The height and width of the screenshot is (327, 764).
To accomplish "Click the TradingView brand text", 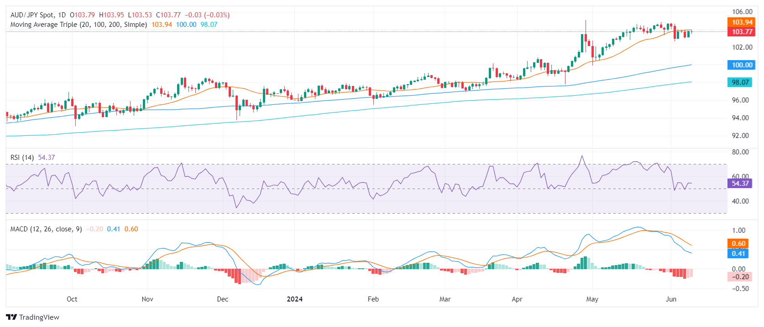I will pos(39,317).
